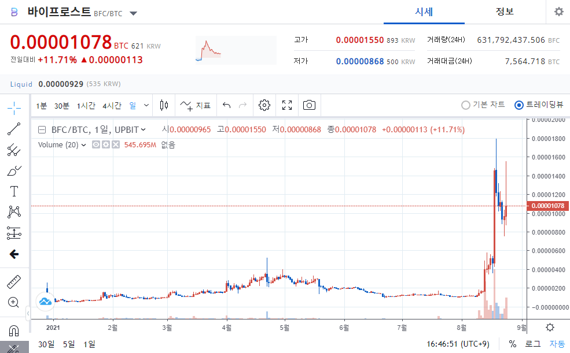The height and width of the screenshot is (353, 570).
Task: Open Volume indicator settings gear
Action: [106, 145]
